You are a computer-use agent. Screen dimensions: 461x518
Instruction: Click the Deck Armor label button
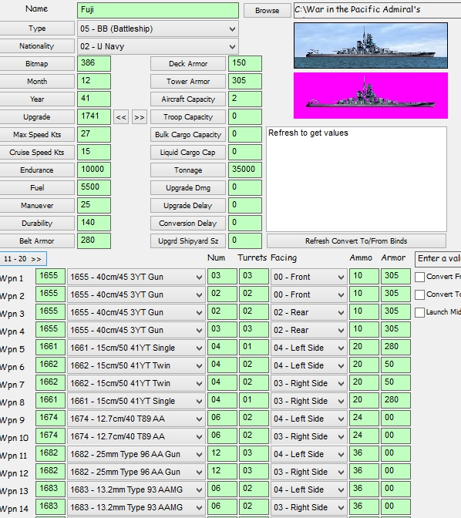(188, 64)
